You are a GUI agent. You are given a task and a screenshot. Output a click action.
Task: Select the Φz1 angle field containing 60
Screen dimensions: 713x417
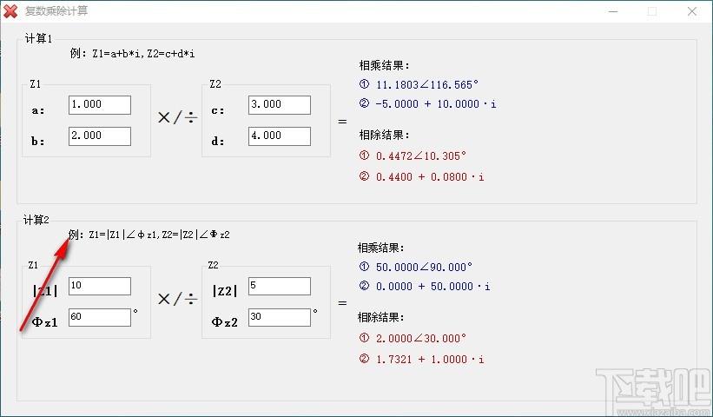point(100,317)
